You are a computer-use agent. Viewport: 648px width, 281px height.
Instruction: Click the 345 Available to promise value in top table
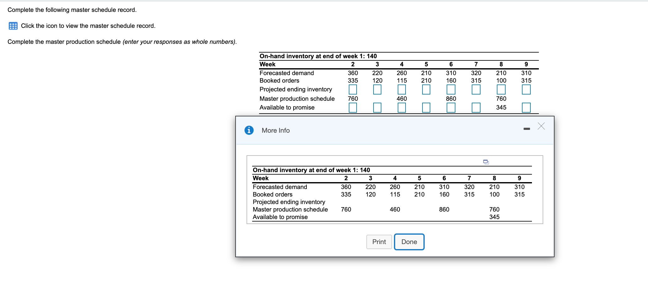[501, 107]
